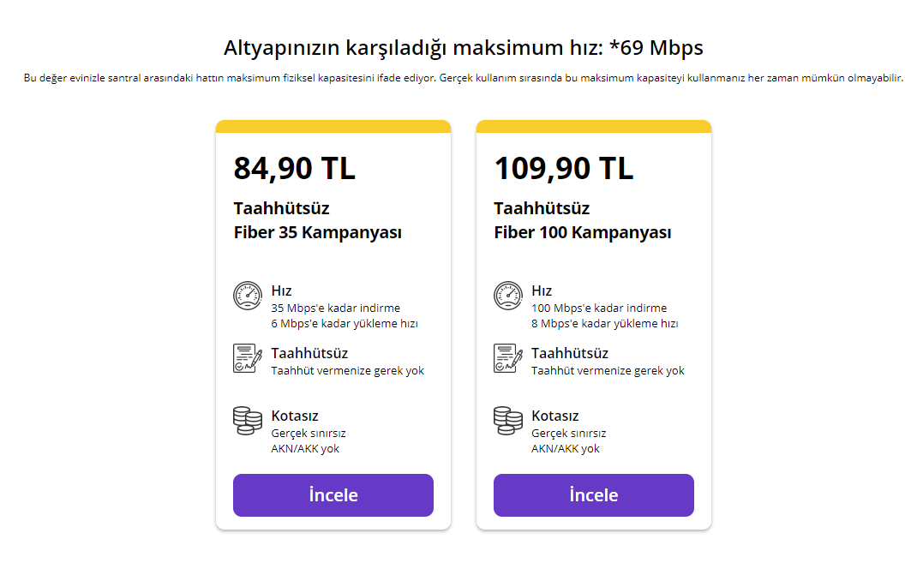Click the 100 Mbps'e kadar indirme text
The width and height of the screenshot is (917, 563).
pos(598,308)
